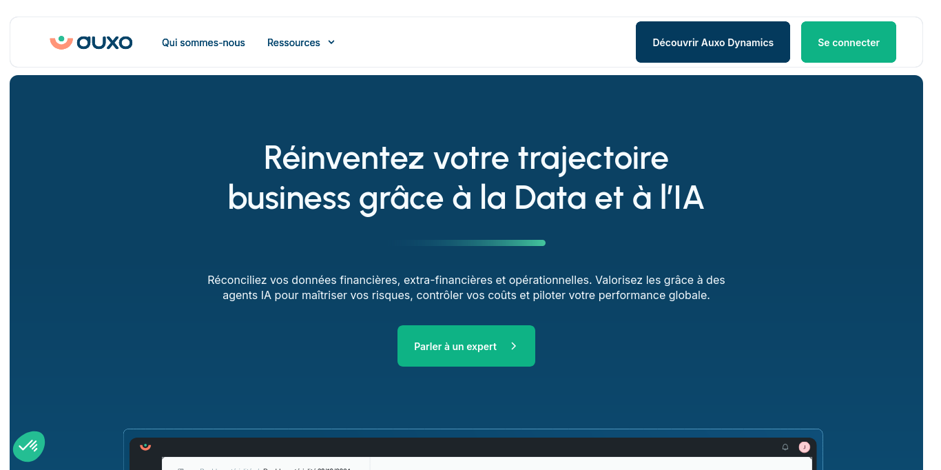Click the headline Réinventez votre trajectoire

click(466, 158)
